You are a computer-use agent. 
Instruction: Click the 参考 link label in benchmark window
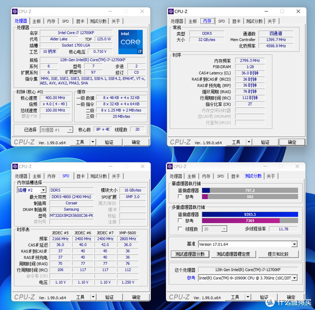[191, 278]
